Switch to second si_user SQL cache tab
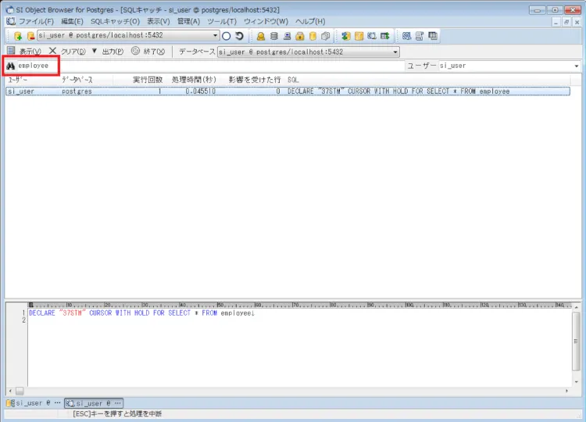This screenshot has width=586, height=422. [94, 403]
